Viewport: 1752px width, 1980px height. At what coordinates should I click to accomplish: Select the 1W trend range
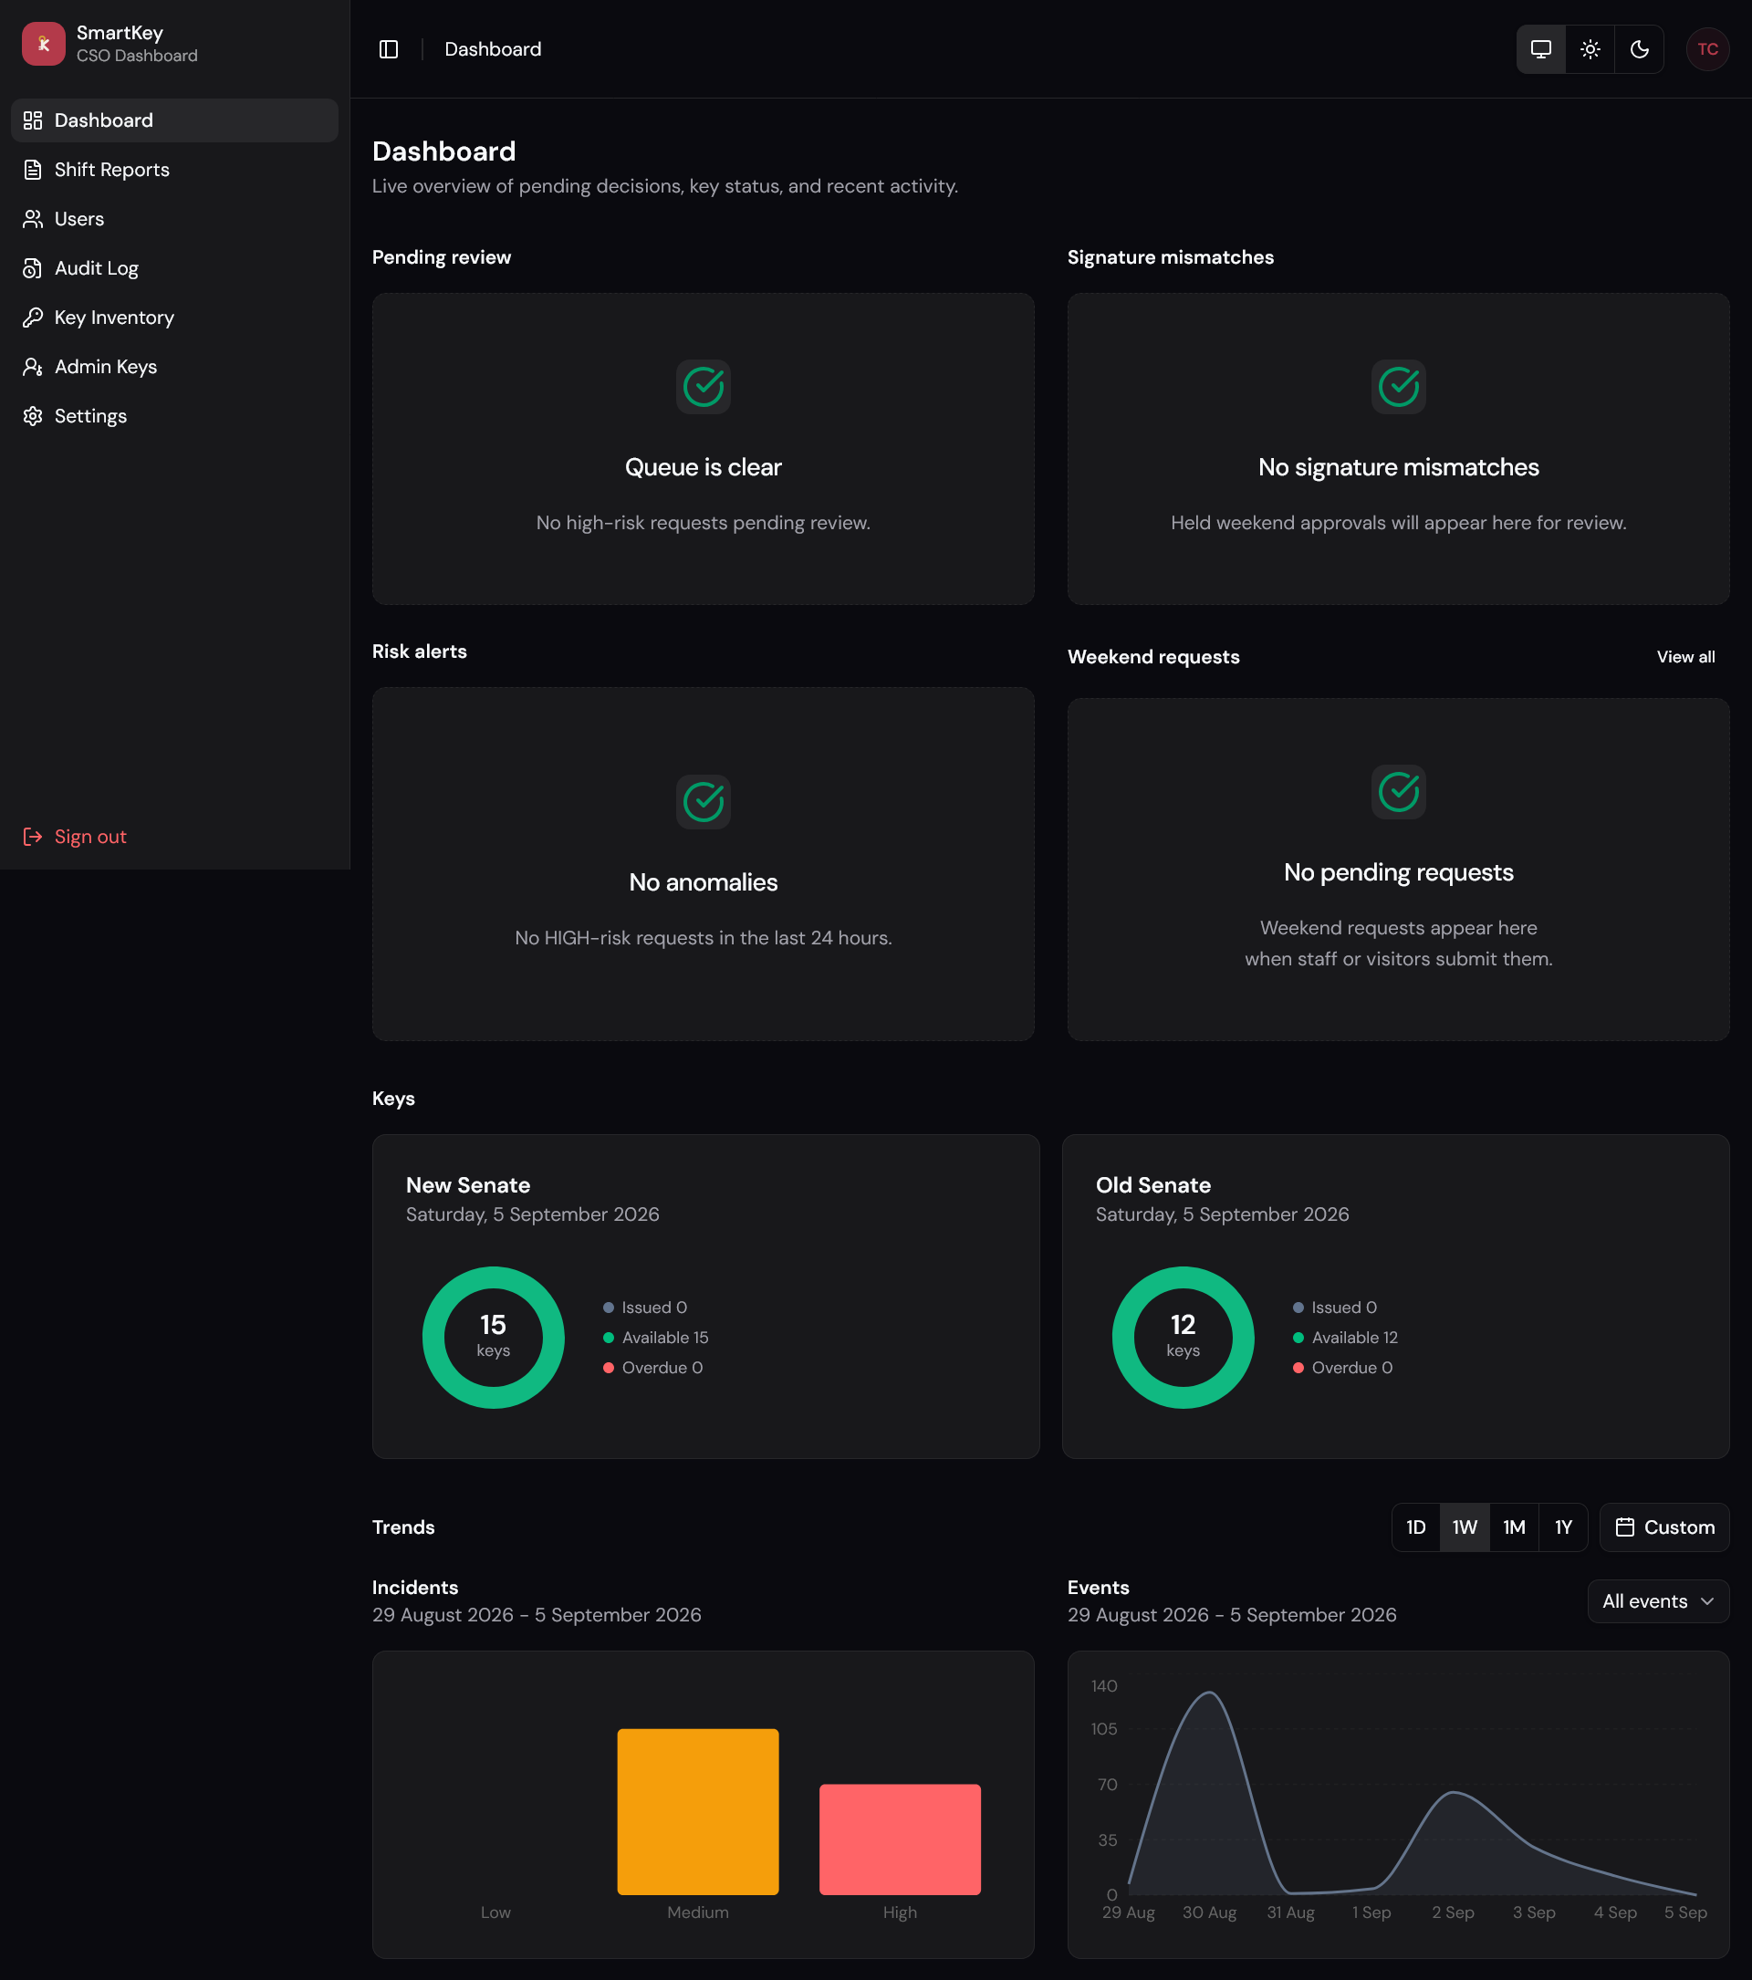pos(1465,1527)
